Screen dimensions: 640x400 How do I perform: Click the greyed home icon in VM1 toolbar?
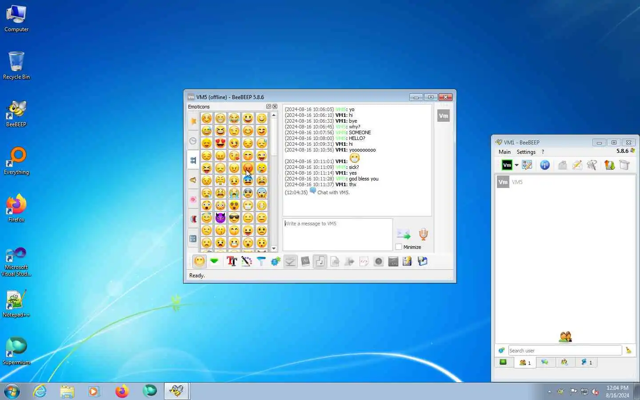563,165
